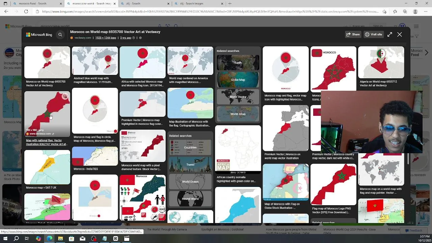
Task: Select the Travel related search tile
Action: click(x=190, y=165)
